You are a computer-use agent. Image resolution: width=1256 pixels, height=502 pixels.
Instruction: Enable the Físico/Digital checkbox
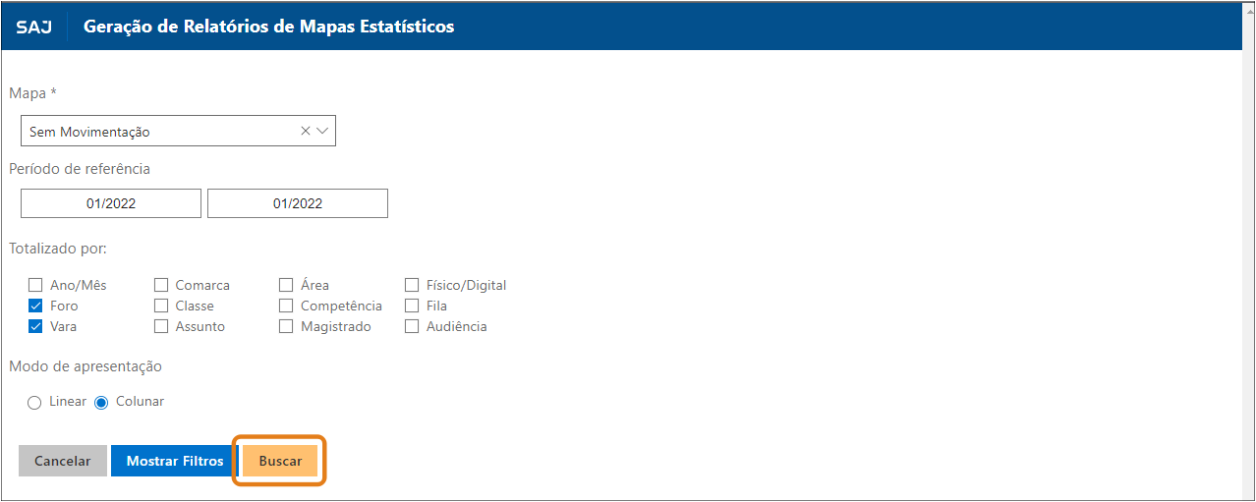412,285
